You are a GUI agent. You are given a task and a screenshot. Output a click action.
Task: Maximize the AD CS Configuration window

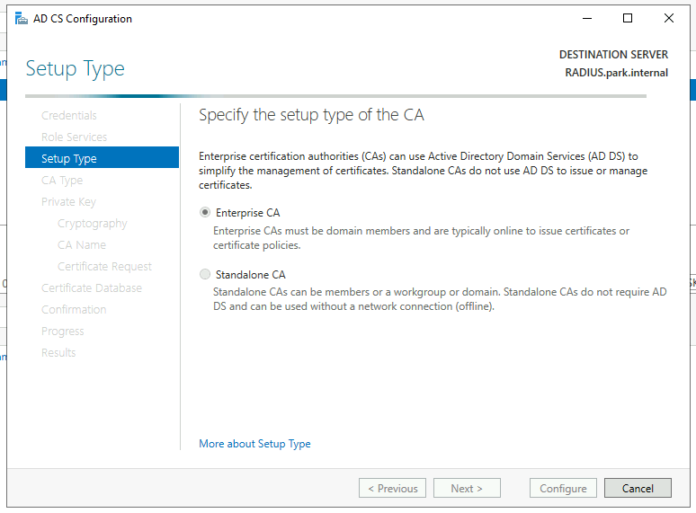(x=627, y=18)
